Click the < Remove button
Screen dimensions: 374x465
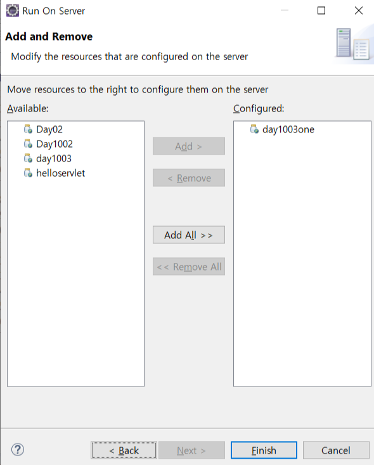(189, 178)
